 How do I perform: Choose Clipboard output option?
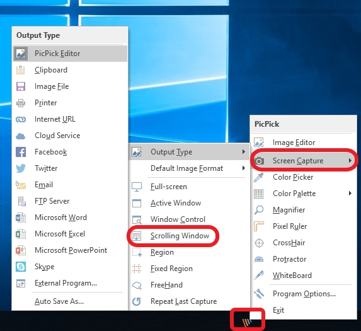click(70, 70)
